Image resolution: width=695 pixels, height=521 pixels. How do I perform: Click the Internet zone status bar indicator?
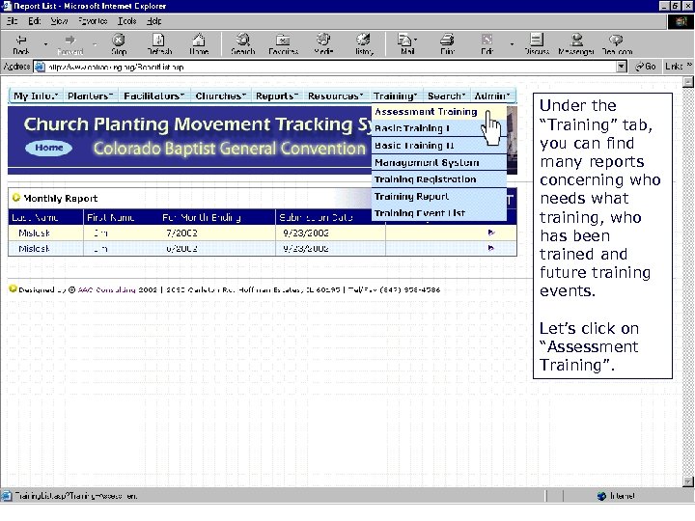pos(616,496)
